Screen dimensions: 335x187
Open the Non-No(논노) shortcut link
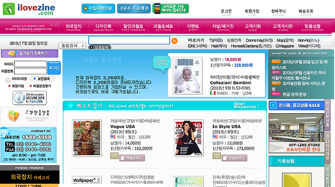[x=308, y=40]
